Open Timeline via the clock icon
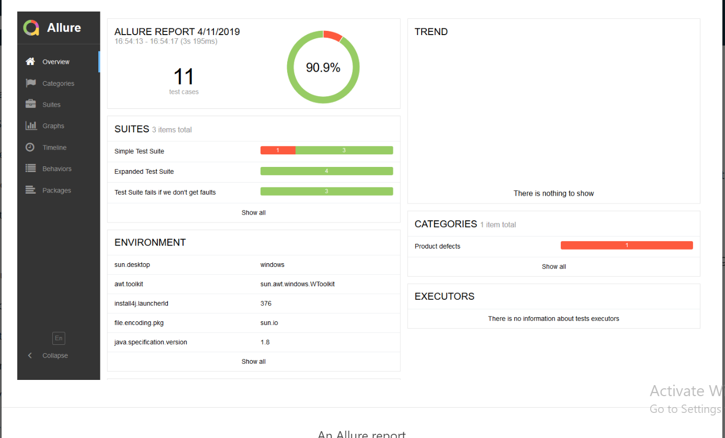 tap(30, 147)
